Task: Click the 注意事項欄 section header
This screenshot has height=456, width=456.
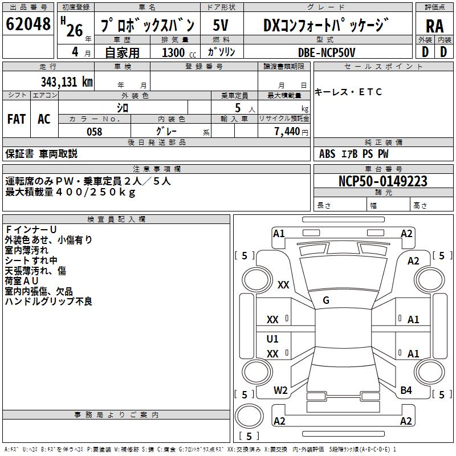Action: click(x=156, y=169)
